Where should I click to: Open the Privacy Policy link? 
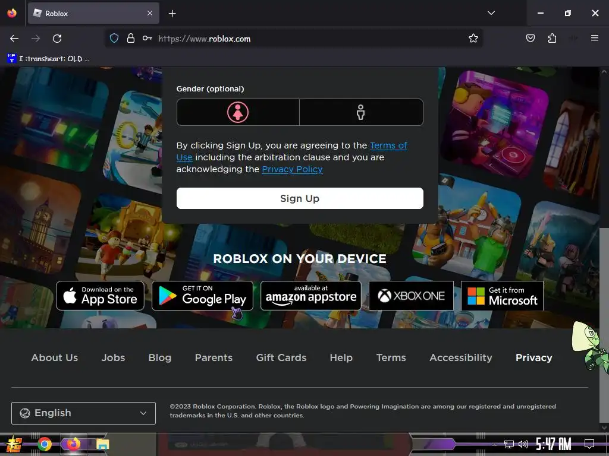292,169
